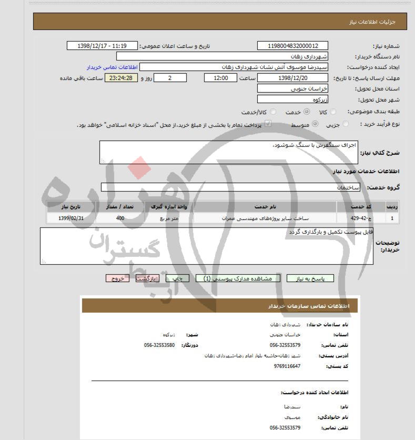Click service code cell ج-42-429

tap(361, 218)
